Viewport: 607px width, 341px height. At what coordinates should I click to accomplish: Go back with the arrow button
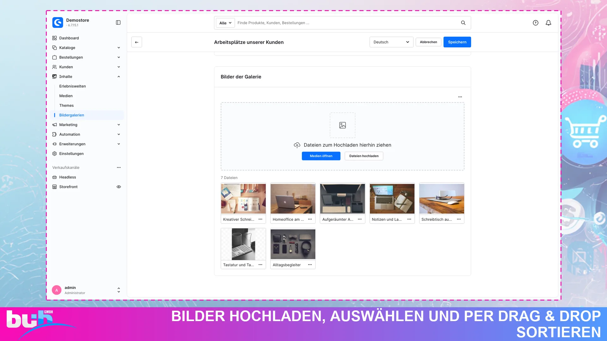(x=137, y=42)
